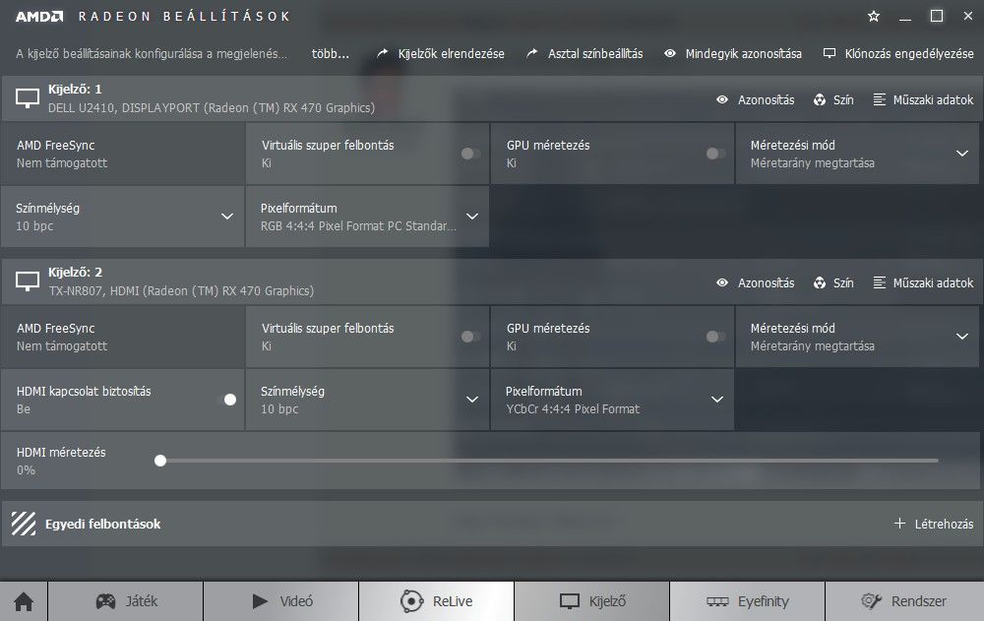
Task: Click the striped Egyedi felbontások icon
Action: [x=24, y=524]
